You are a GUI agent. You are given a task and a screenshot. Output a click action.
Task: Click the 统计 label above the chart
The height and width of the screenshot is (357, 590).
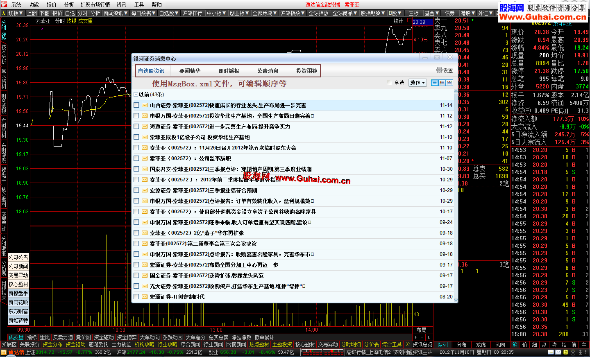point(398,21)
